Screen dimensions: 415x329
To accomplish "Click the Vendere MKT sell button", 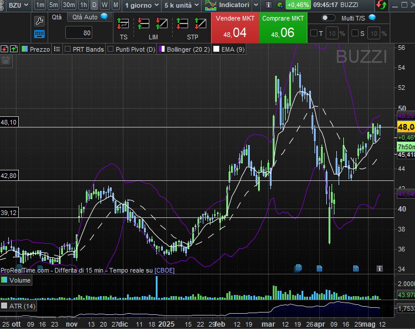I will tap(235, 28).
